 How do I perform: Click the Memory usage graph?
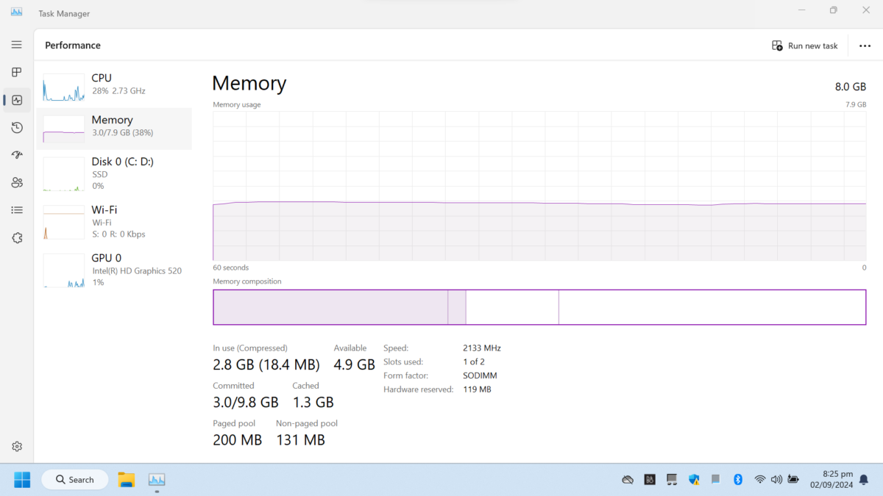click(539, 186)
